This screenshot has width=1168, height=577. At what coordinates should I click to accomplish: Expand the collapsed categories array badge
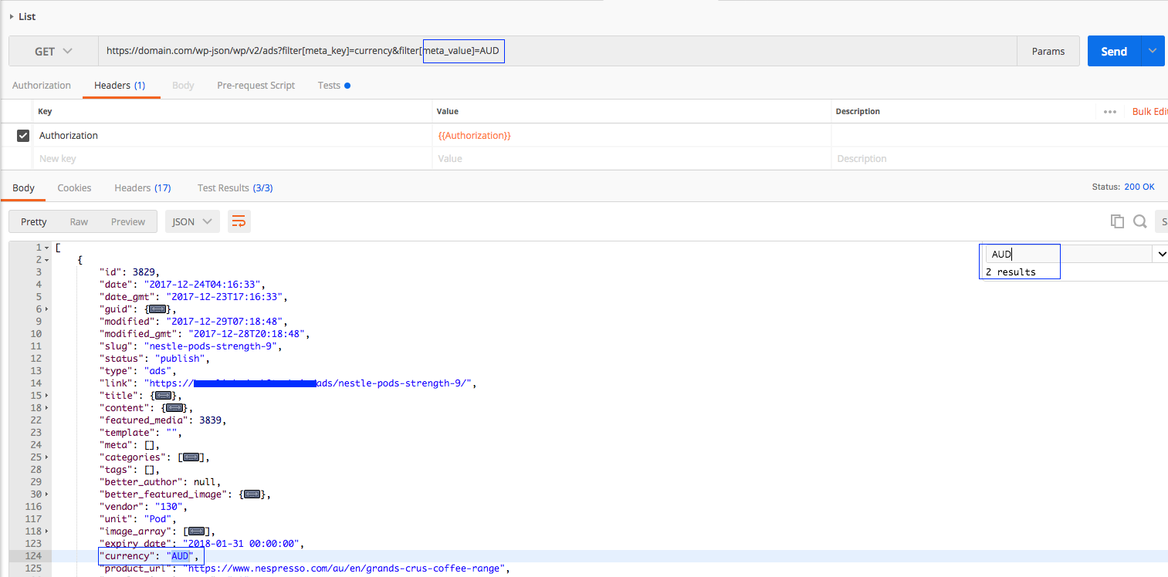click(x=190, y=457)
